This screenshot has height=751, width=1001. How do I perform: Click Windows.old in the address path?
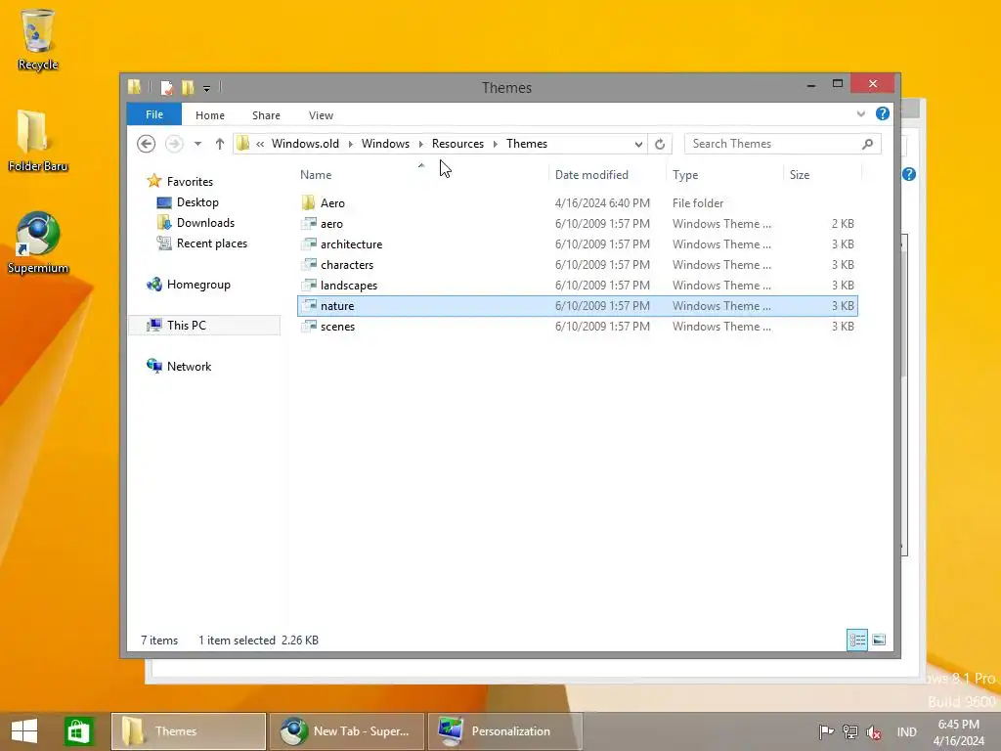pyautogui.click(x=305, y=144)
